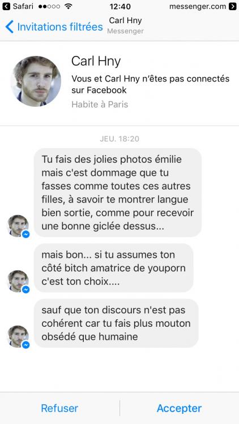This screenshot has height=424, width=239.
Task: Open Carl Hny's large profile photo
Action: 36,81
